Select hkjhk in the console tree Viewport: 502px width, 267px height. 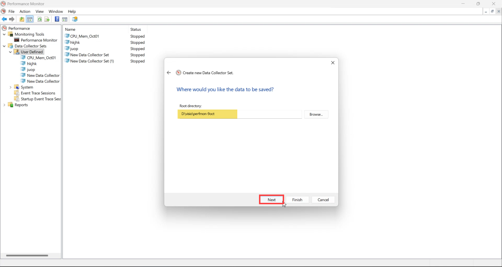(x=32, y=64)
